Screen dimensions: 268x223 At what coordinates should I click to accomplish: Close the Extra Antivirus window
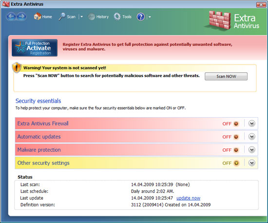click(x=261, y=4)
